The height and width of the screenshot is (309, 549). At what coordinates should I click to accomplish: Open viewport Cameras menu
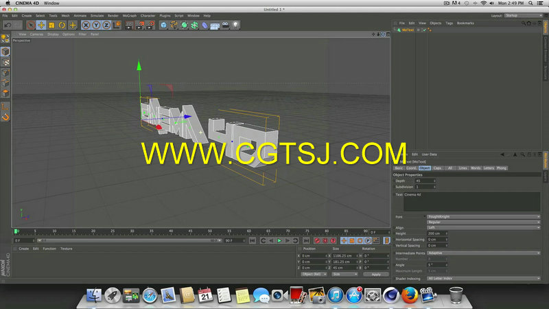pos(36,34)
